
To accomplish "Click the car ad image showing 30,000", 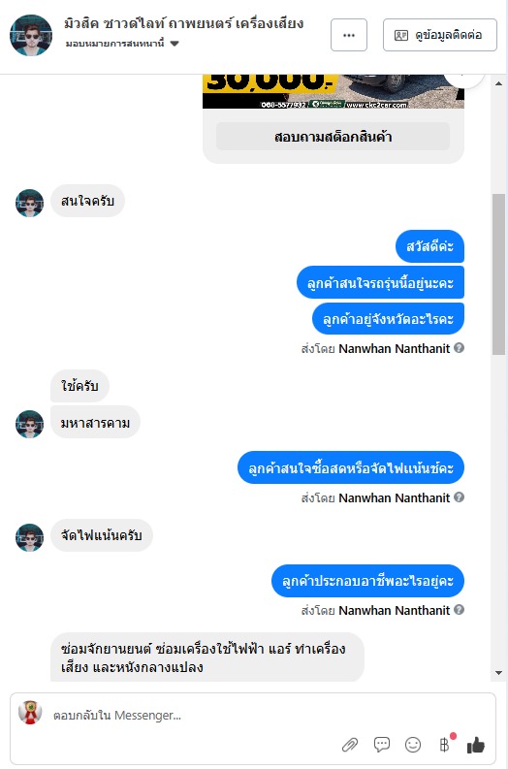I will [x=333, y=91].
